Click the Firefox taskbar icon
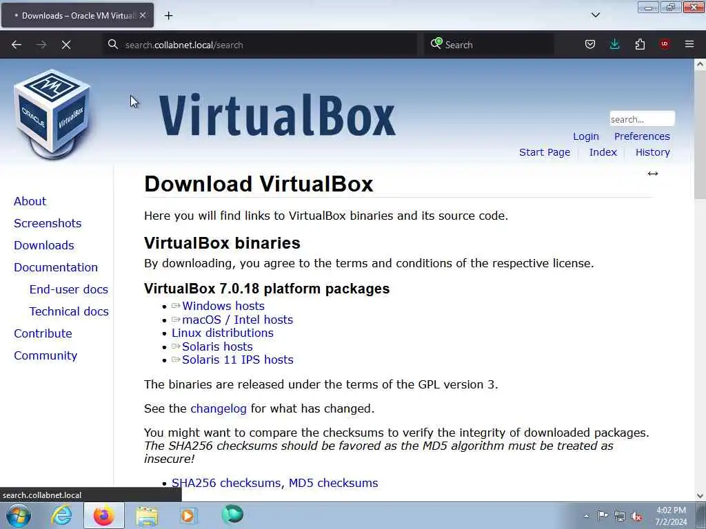 103,515
